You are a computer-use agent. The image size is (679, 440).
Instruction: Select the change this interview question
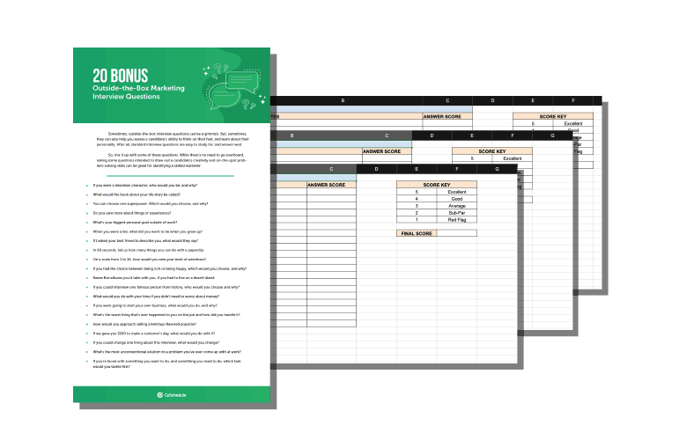tap(156, 342)
